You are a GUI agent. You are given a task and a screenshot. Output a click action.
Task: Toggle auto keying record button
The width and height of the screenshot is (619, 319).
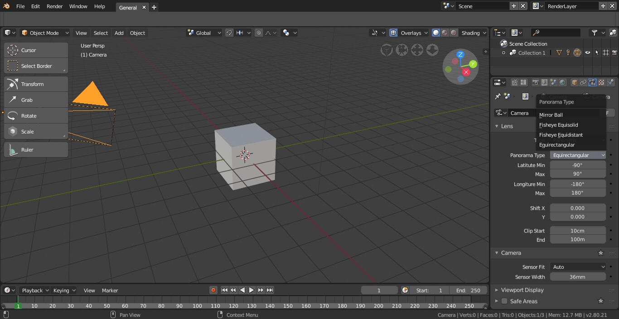click(x=213, y=290)
